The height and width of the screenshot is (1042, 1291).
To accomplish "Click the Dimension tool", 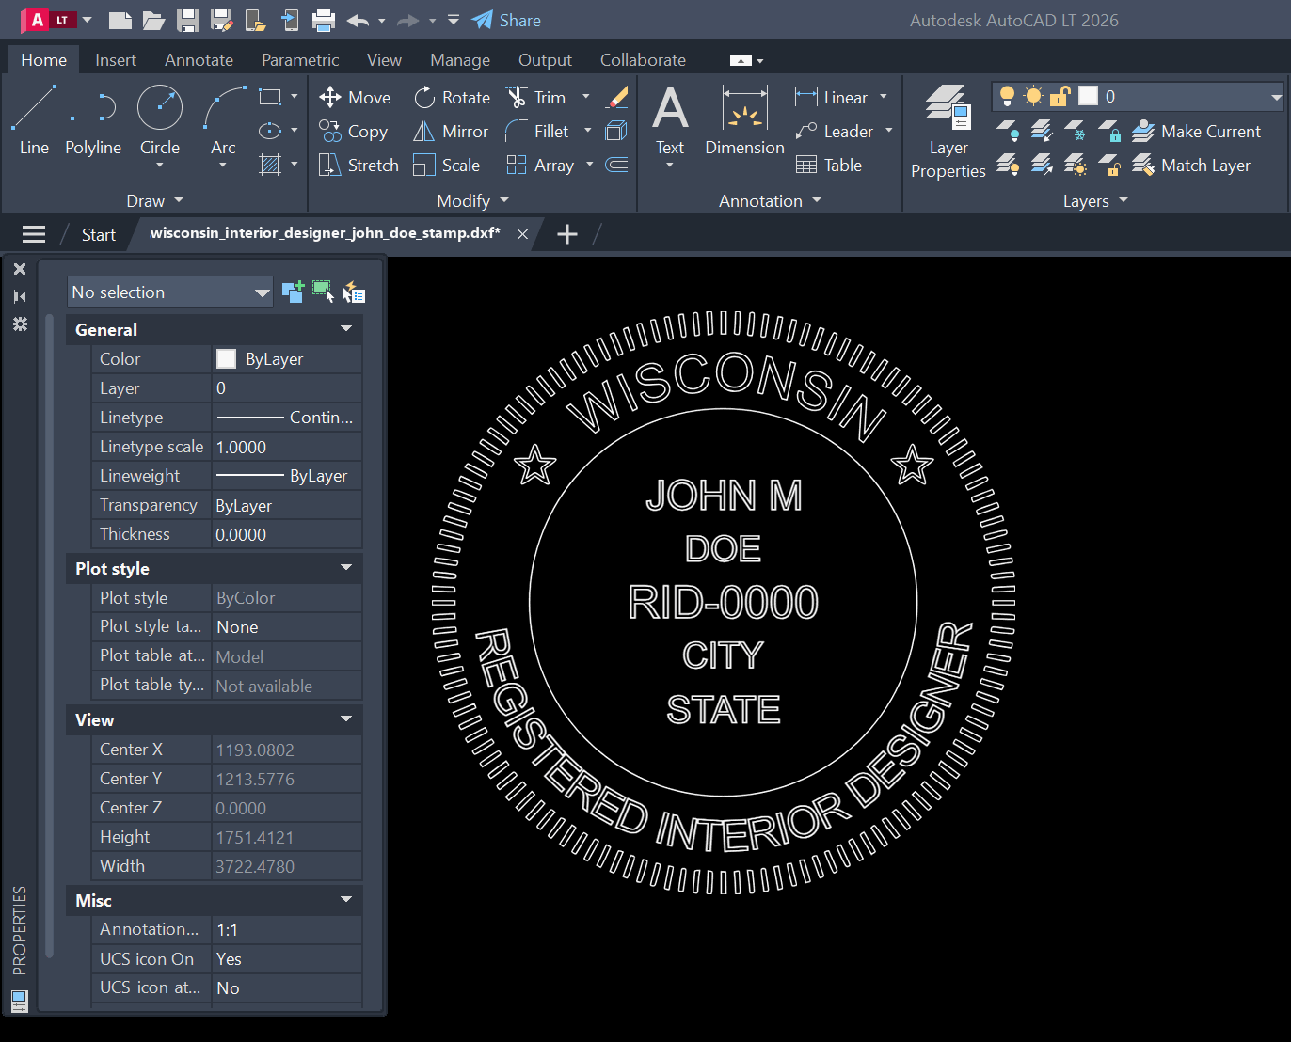I will pos(744,119).
